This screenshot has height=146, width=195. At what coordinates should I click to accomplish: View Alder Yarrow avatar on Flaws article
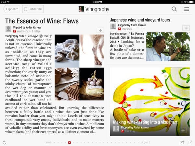(x=8, y=29)
